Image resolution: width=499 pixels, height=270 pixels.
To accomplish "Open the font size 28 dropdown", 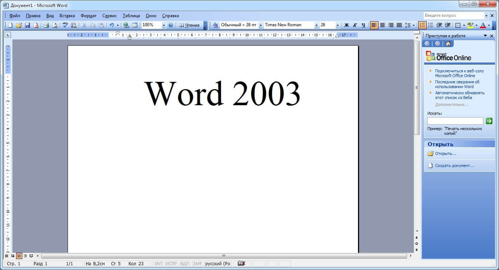I will click(338, 25).
